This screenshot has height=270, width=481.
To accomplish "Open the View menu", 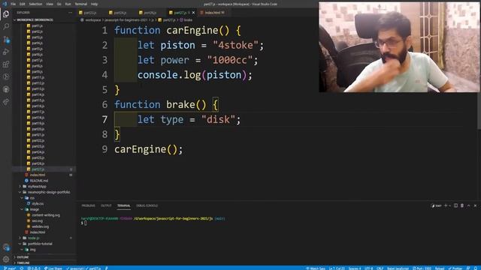I will 50,4.
